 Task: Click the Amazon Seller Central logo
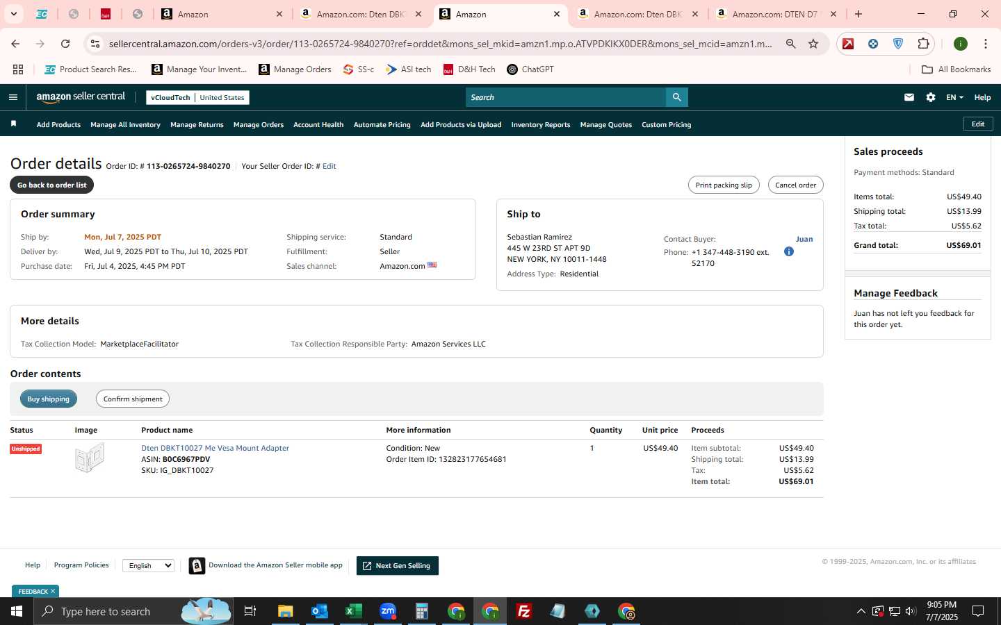tap(81, 97)
